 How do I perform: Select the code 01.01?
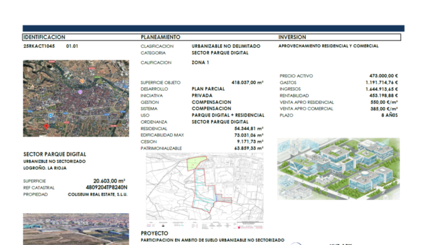[x=72, y=46]
